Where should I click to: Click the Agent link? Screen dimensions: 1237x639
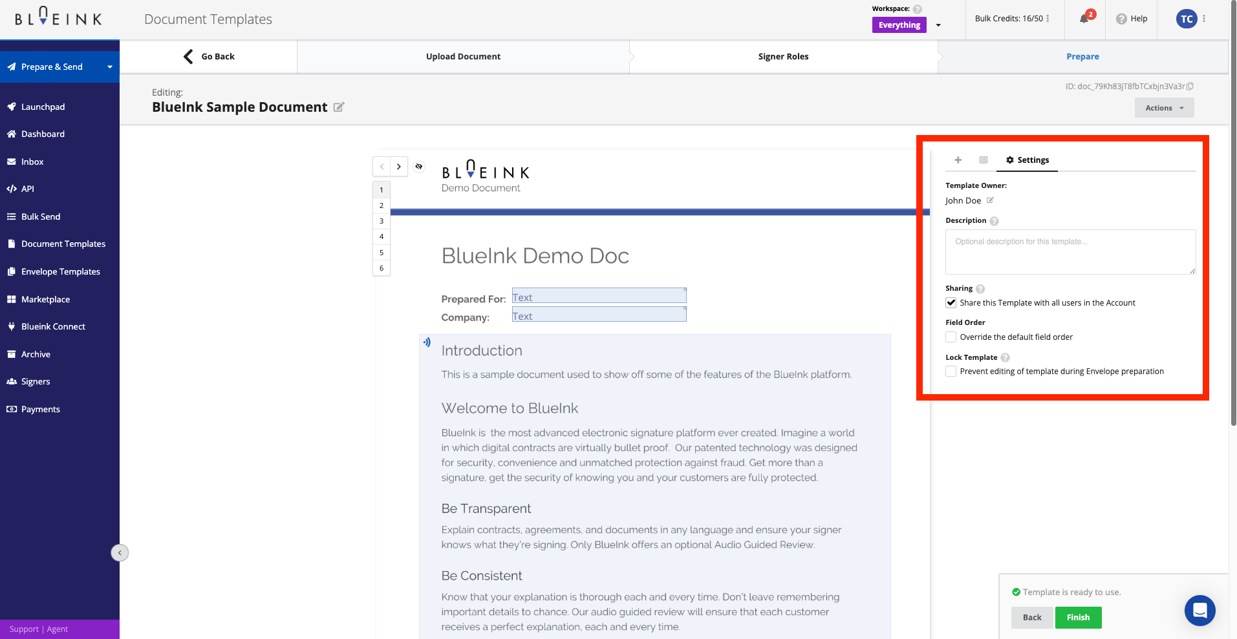click(58, 629)
